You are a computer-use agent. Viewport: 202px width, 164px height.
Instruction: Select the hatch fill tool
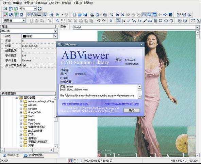(x=155, y=21)
